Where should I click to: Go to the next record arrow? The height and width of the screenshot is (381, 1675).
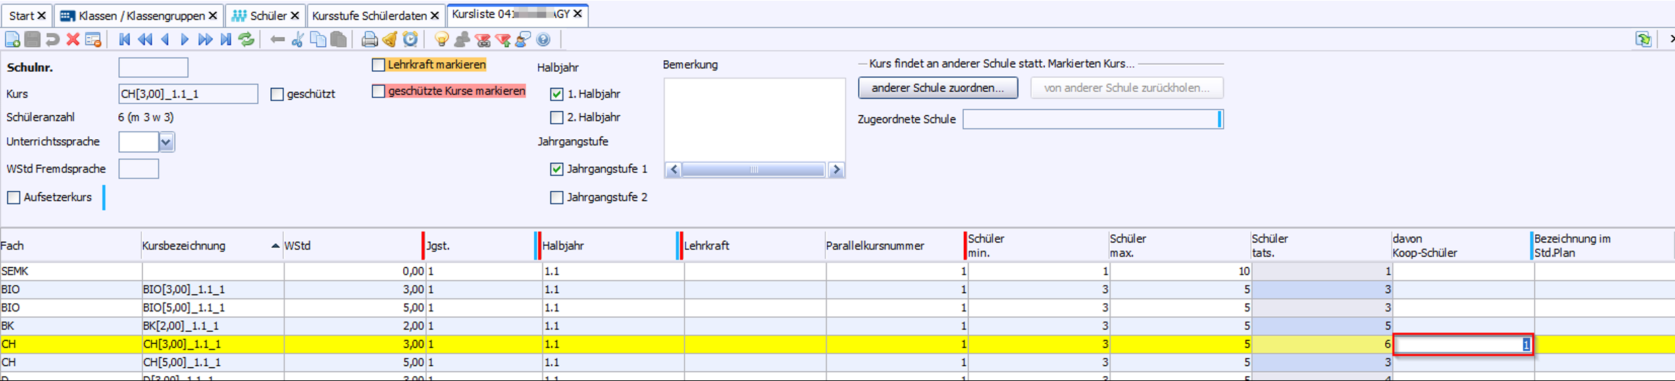184,40
